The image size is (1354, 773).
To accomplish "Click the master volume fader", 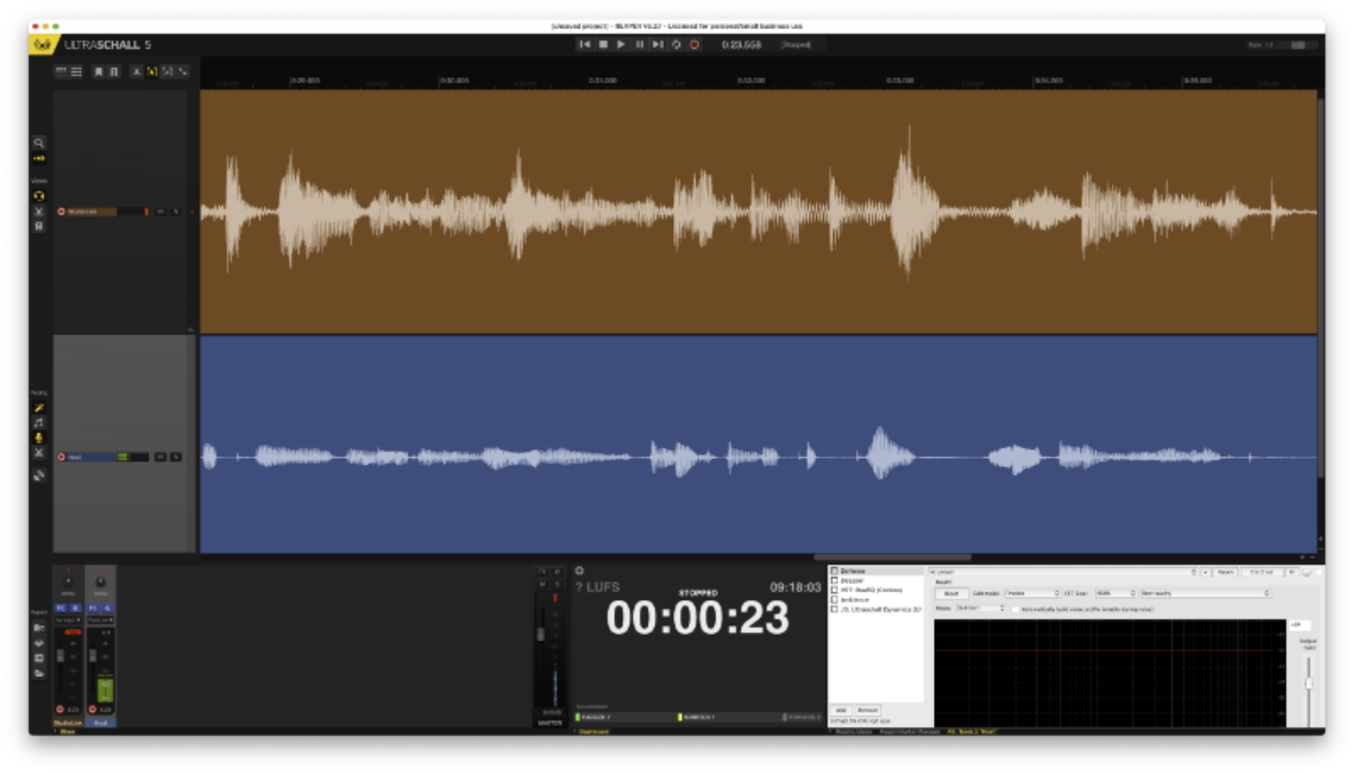I will coord(541,634).
